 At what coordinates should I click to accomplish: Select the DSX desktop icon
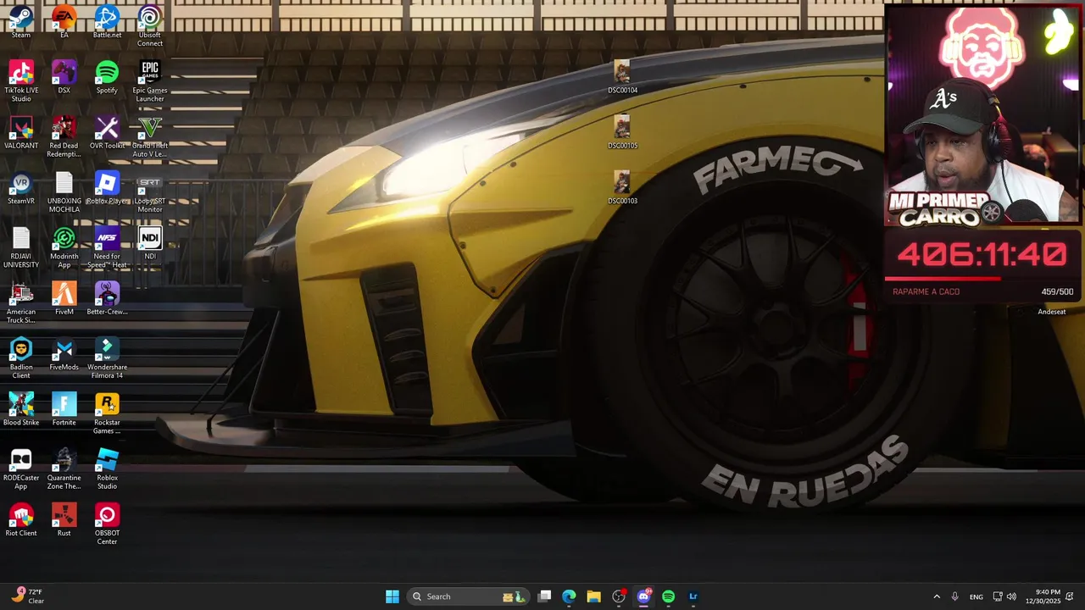(64, 78)
